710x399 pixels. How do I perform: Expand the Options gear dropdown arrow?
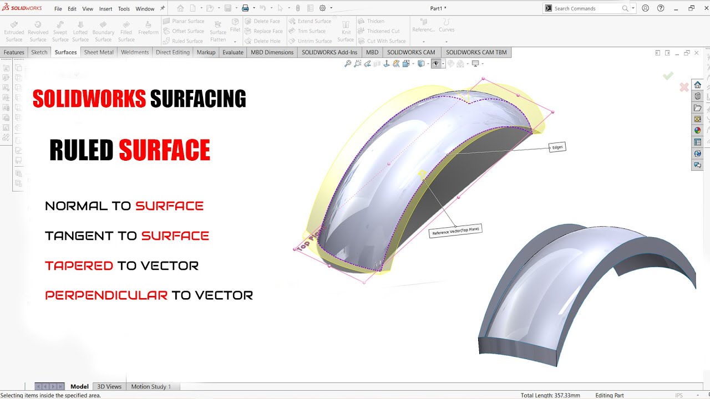pyautogui.click(x=331, y=8)
